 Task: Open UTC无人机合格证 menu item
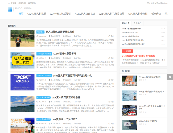click(138, 14)
